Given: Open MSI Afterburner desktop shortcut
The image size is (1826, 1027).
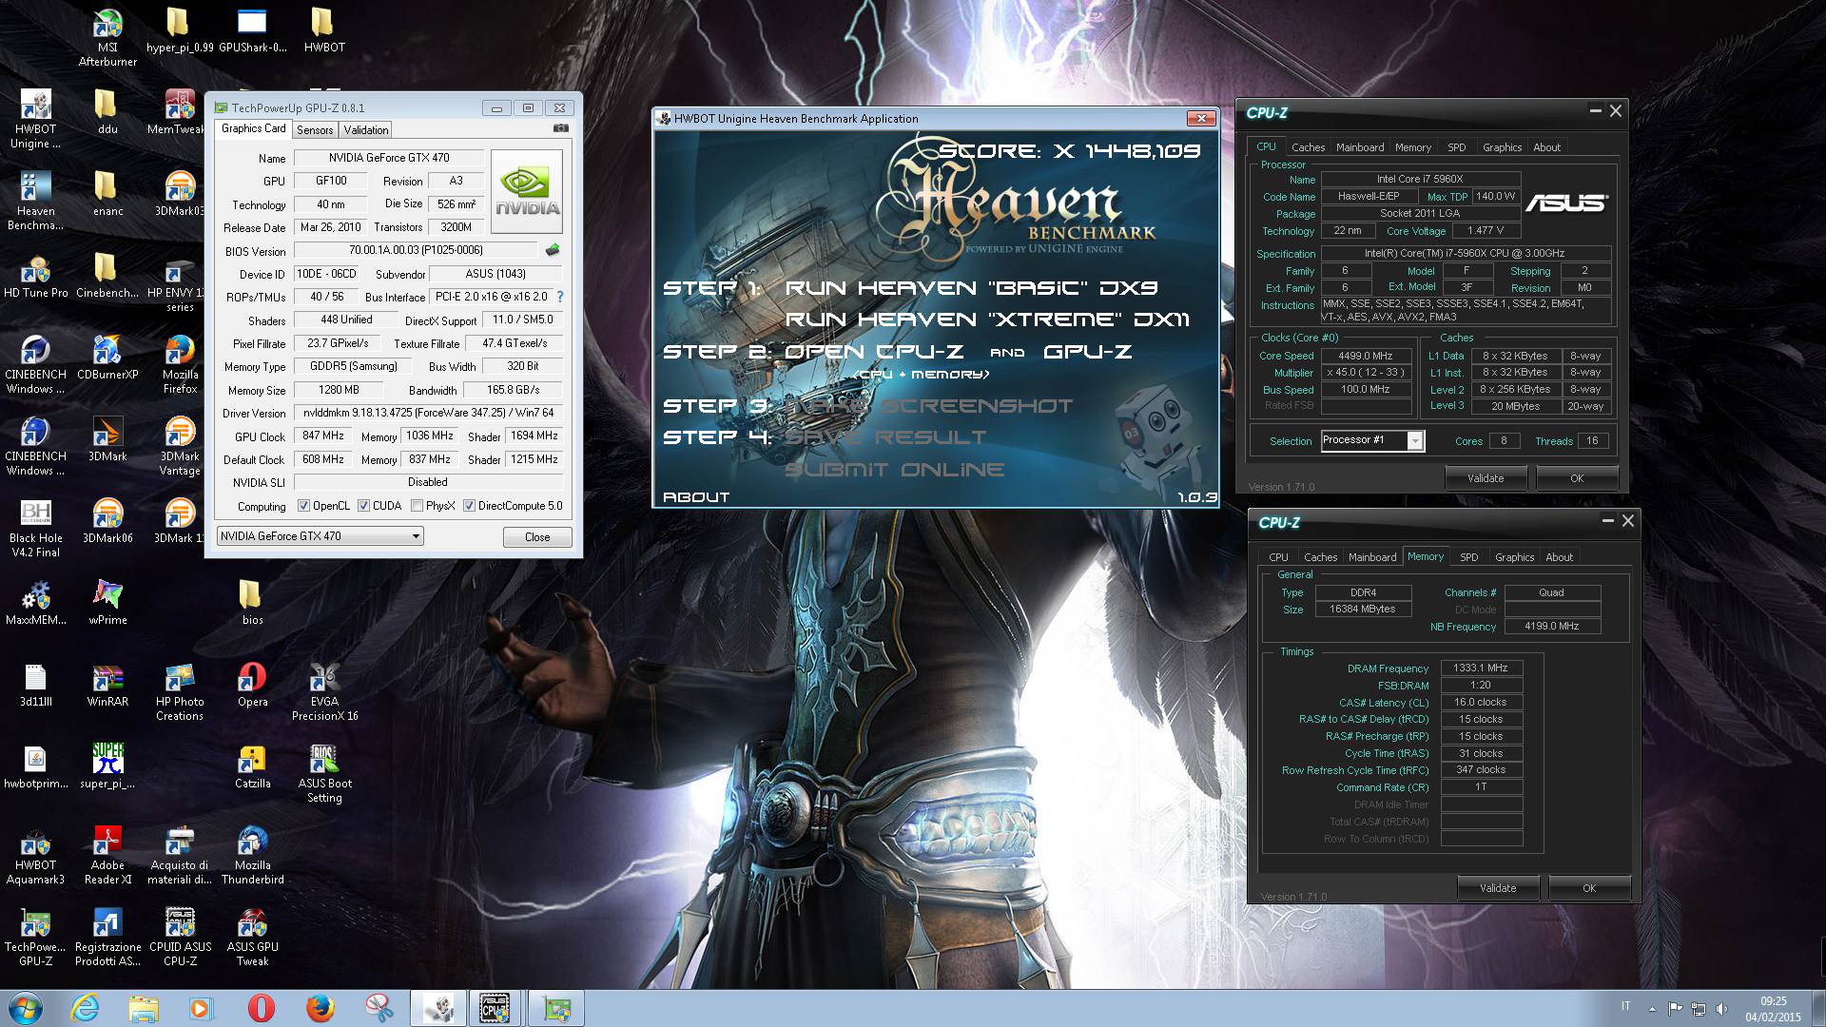Looking at the screenshot, I should [107, 38].
